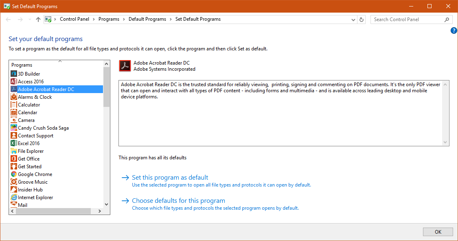
Task: Click the Calendar icon in the list
Action: pyautogui.click(x=14, y=112)
